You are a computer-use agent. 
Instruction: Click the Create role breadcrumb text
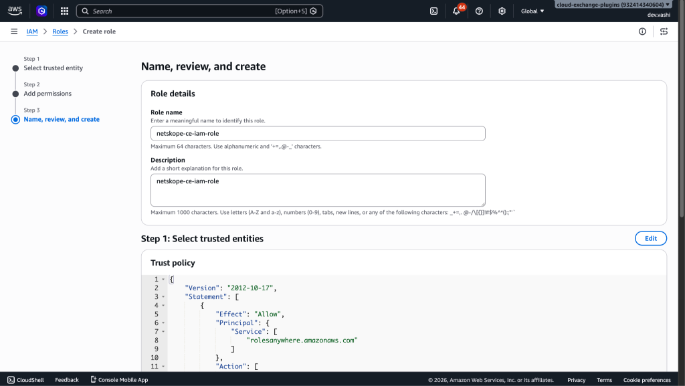click(x=99, y=31)
